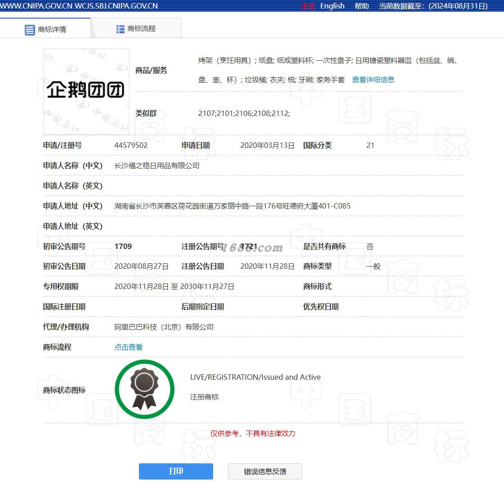Select application date 2020年03月13日
This screenshot has width=504, height=493.
pos(268,145)
